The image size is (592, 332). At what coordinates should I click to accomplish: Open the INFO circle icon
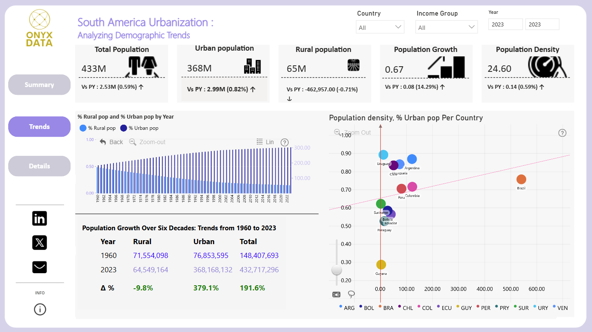point(40,309)
